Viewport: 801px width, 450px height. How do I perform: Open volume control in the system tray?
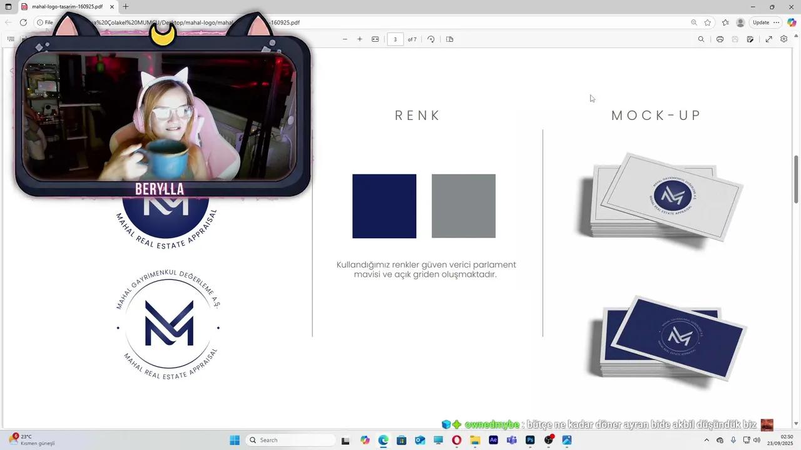(757, 440)
